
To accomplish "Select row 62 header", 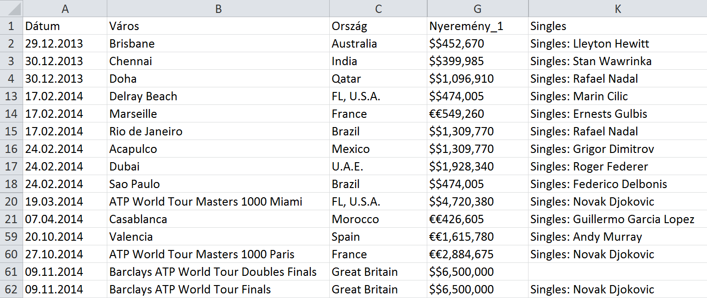I will (x=11, y=289).
